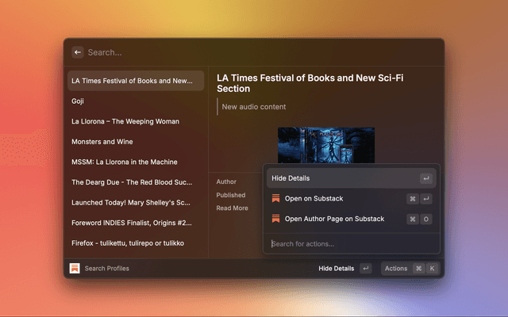Choose Open Author Page on Substack

click(334, 219)
